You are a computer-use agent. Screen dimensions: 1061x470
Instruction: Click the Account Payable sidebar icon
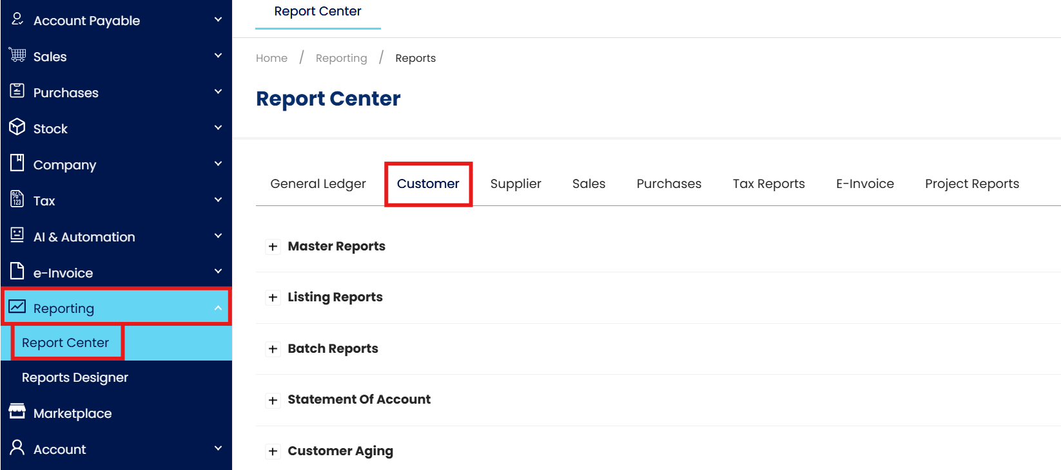(x=17, y=19)
